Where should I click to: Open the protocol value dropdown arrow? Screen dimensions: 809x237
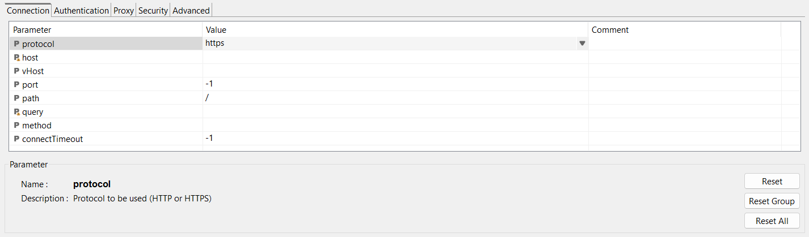582,44
